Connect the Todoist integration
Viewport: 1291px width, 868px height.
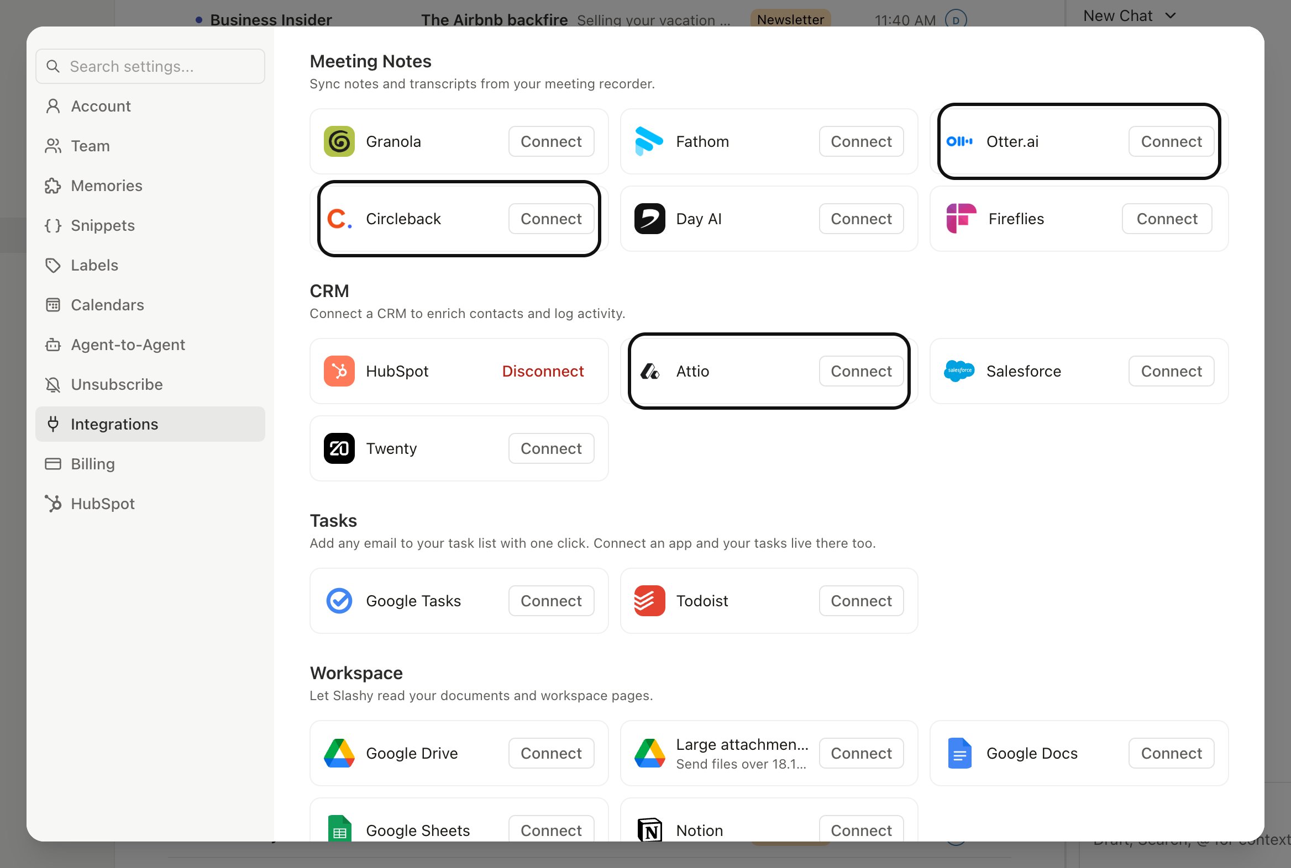click(x=861, y=601)
